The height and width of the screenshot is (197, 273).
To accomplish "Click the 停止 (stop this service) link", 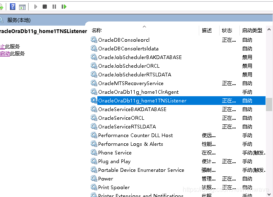I will (x=2, y=47).
